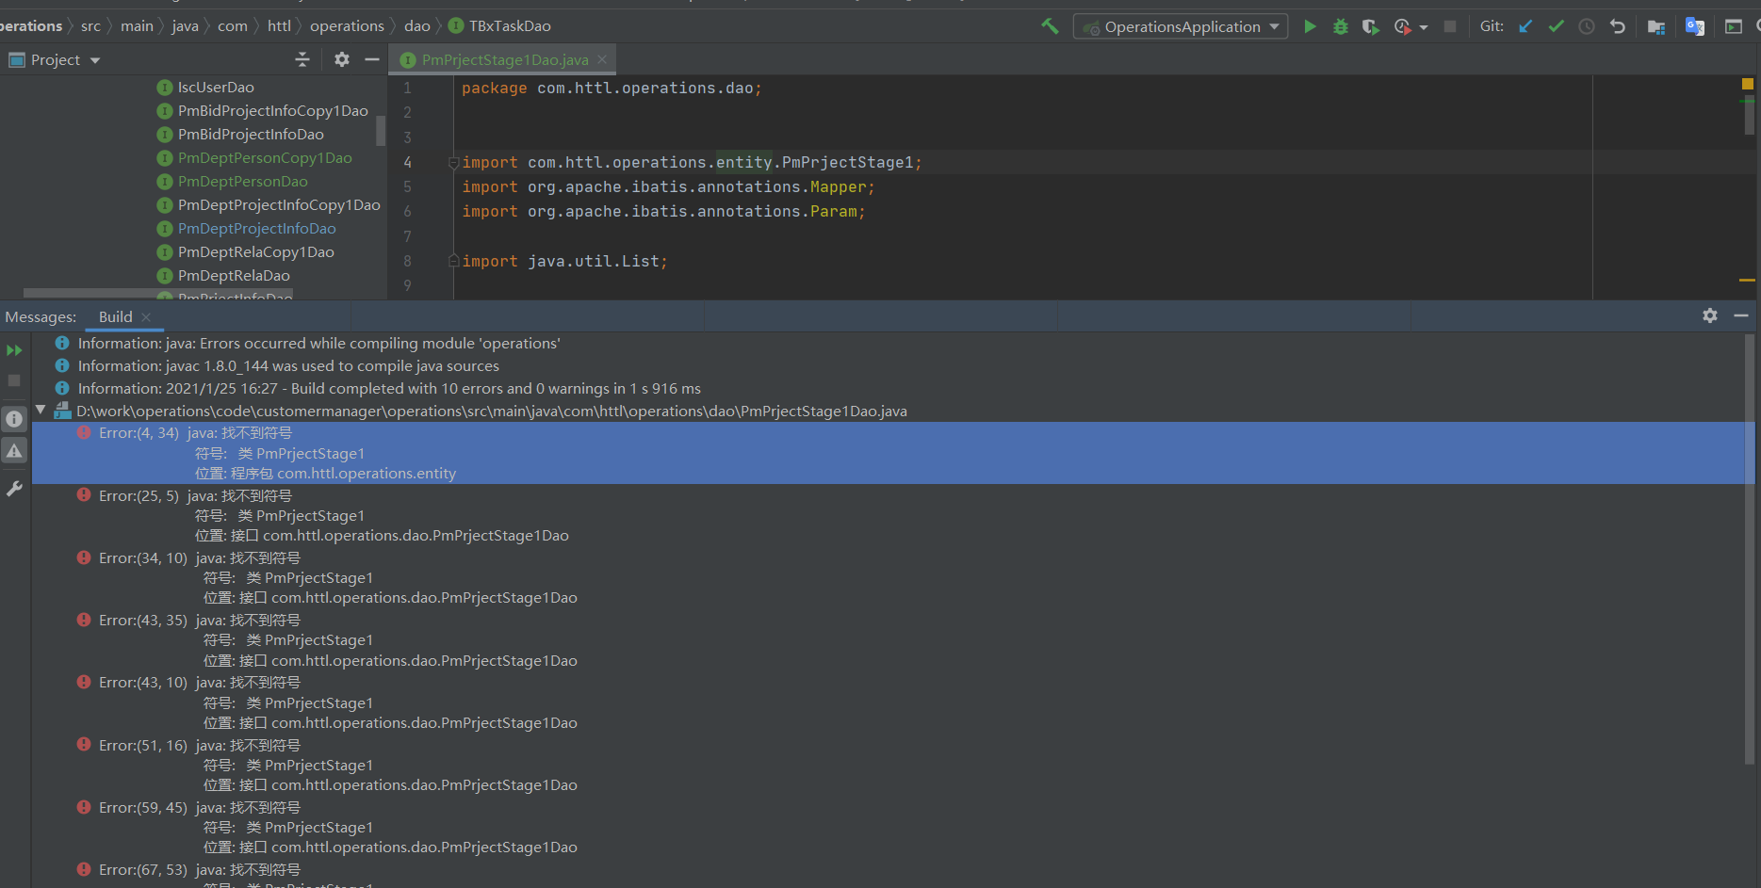The height and width of the screenshot is (888, 1761).
Task: Select PmBidProjectInfoCopy1Dao in the tree
Action: (272, 111)
